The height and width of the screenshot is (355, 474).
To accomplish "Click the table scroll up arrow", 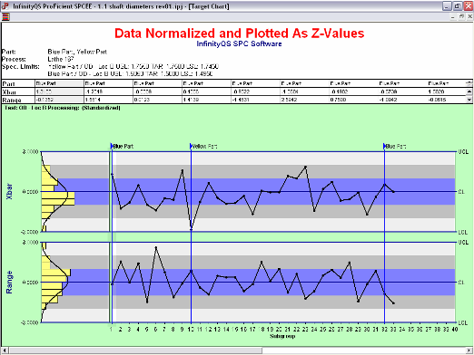I will click(x=469, y=91).
